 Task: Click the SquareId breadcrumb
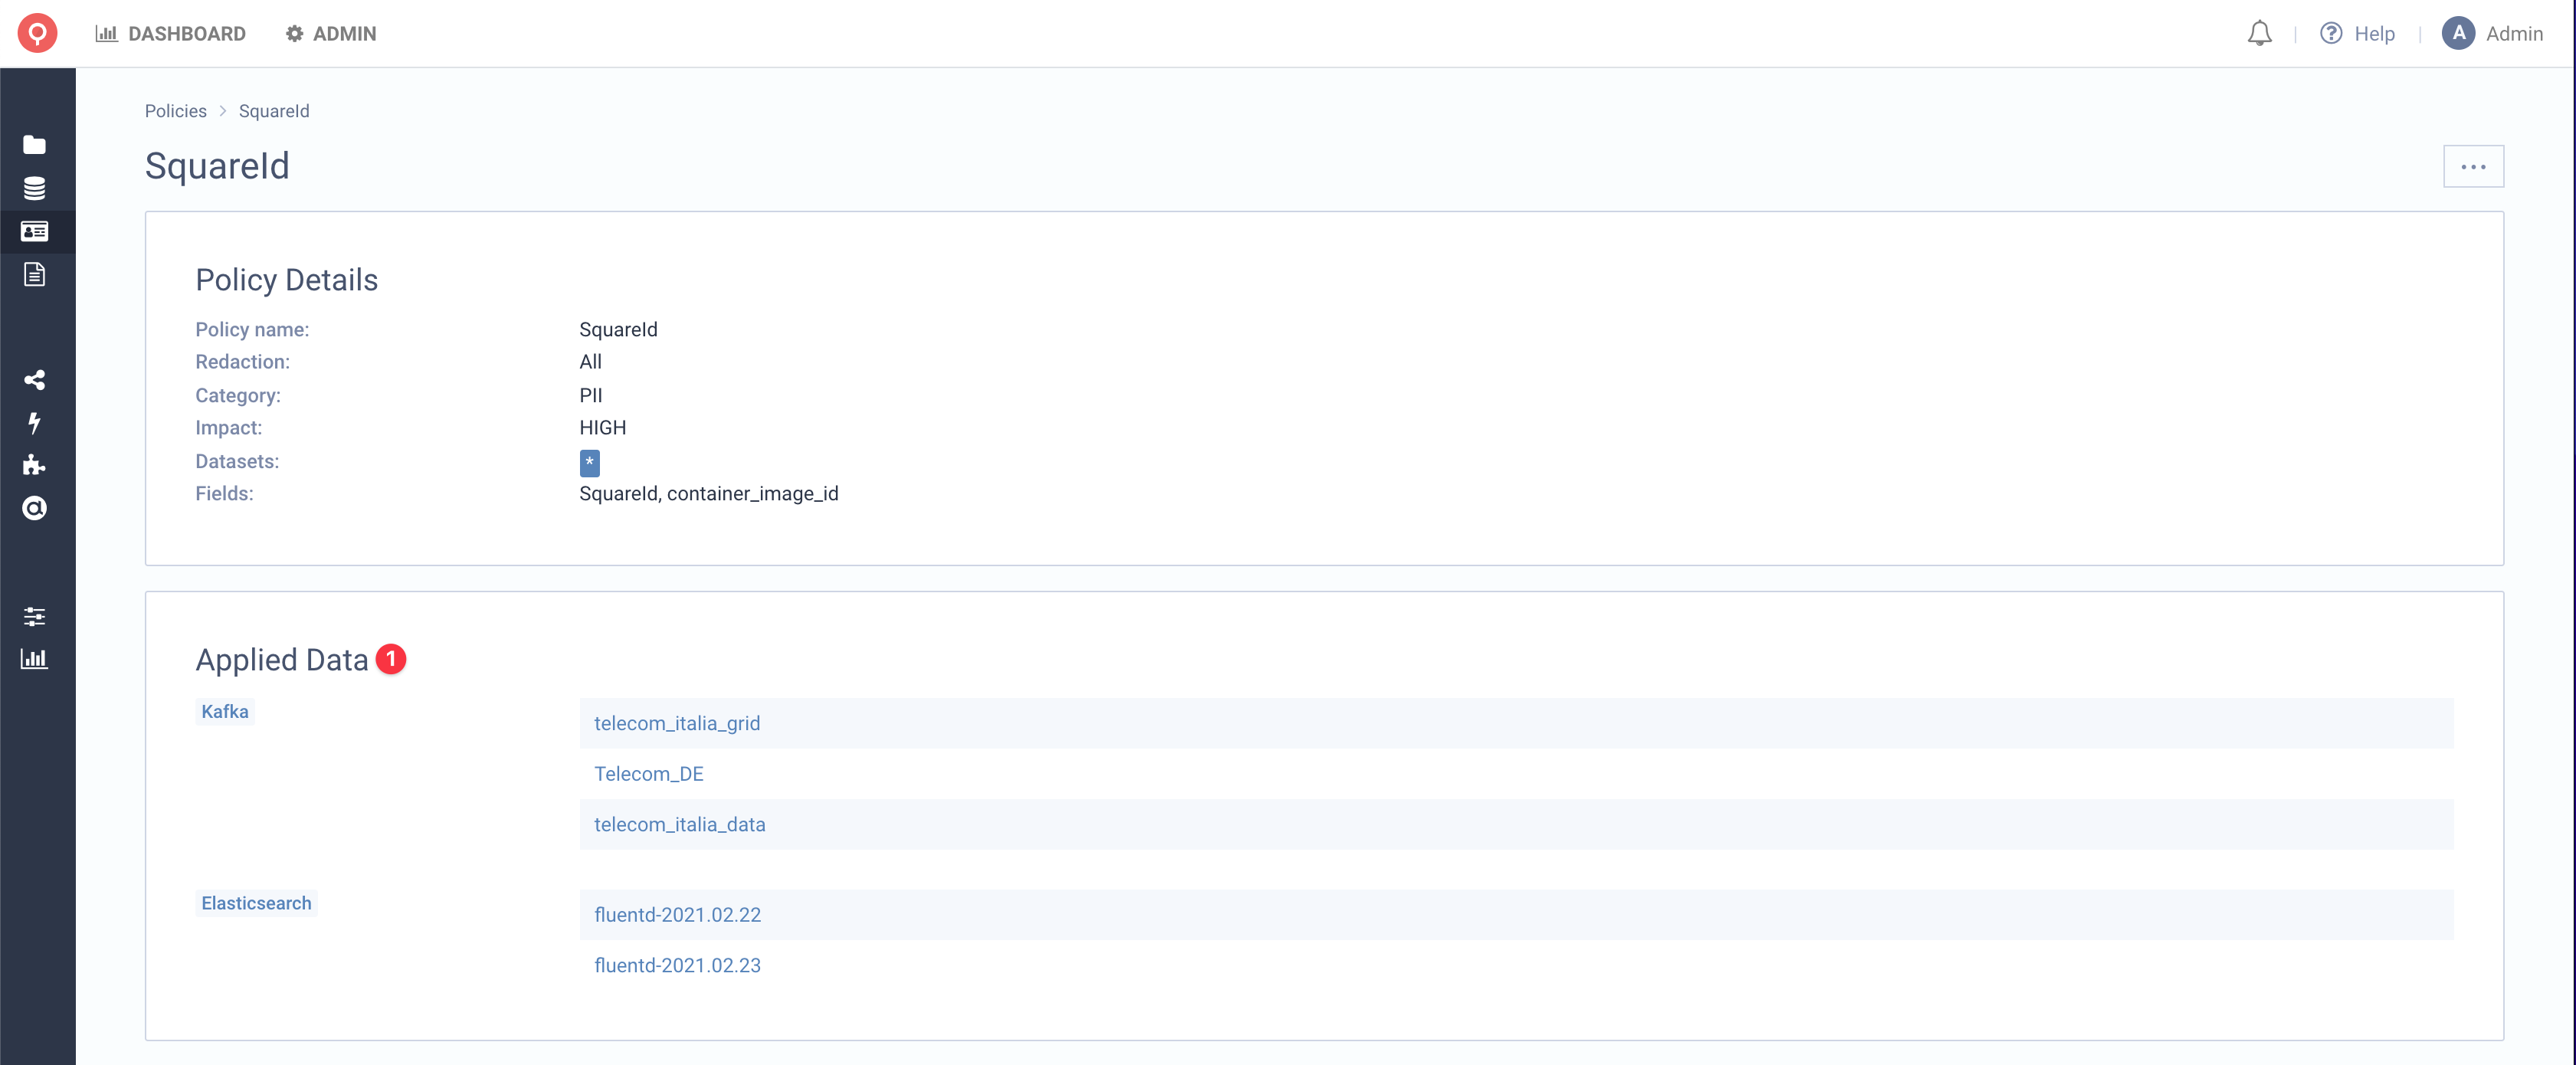coord(274,111)
